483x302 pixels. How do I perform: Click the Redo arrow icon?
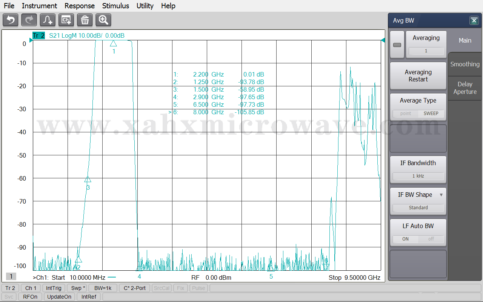tap(29, 20)
